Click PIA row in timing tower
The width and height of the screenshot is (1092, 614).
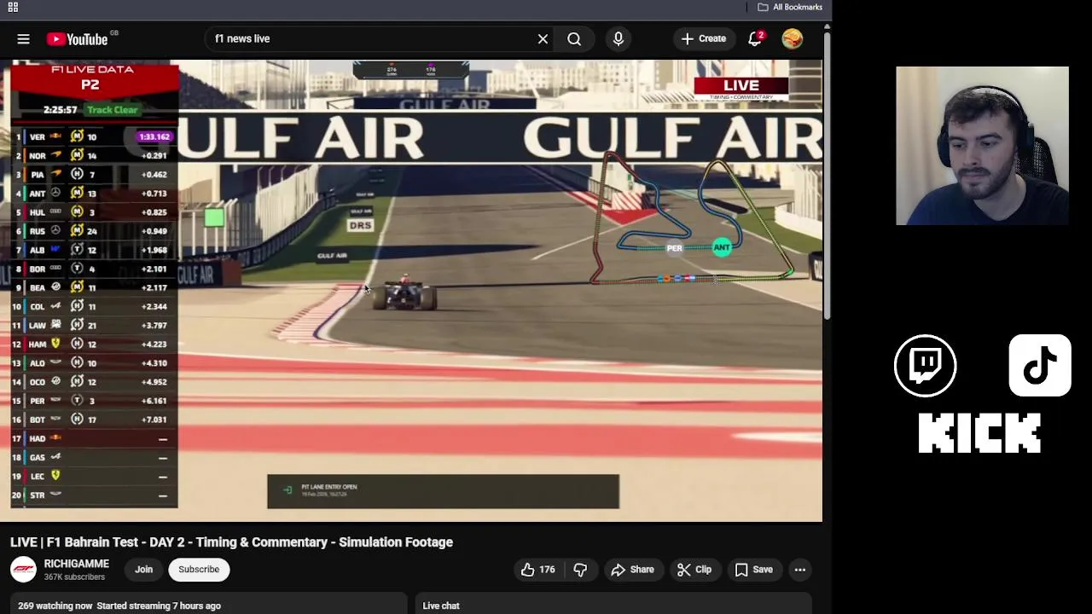point(93,174)
